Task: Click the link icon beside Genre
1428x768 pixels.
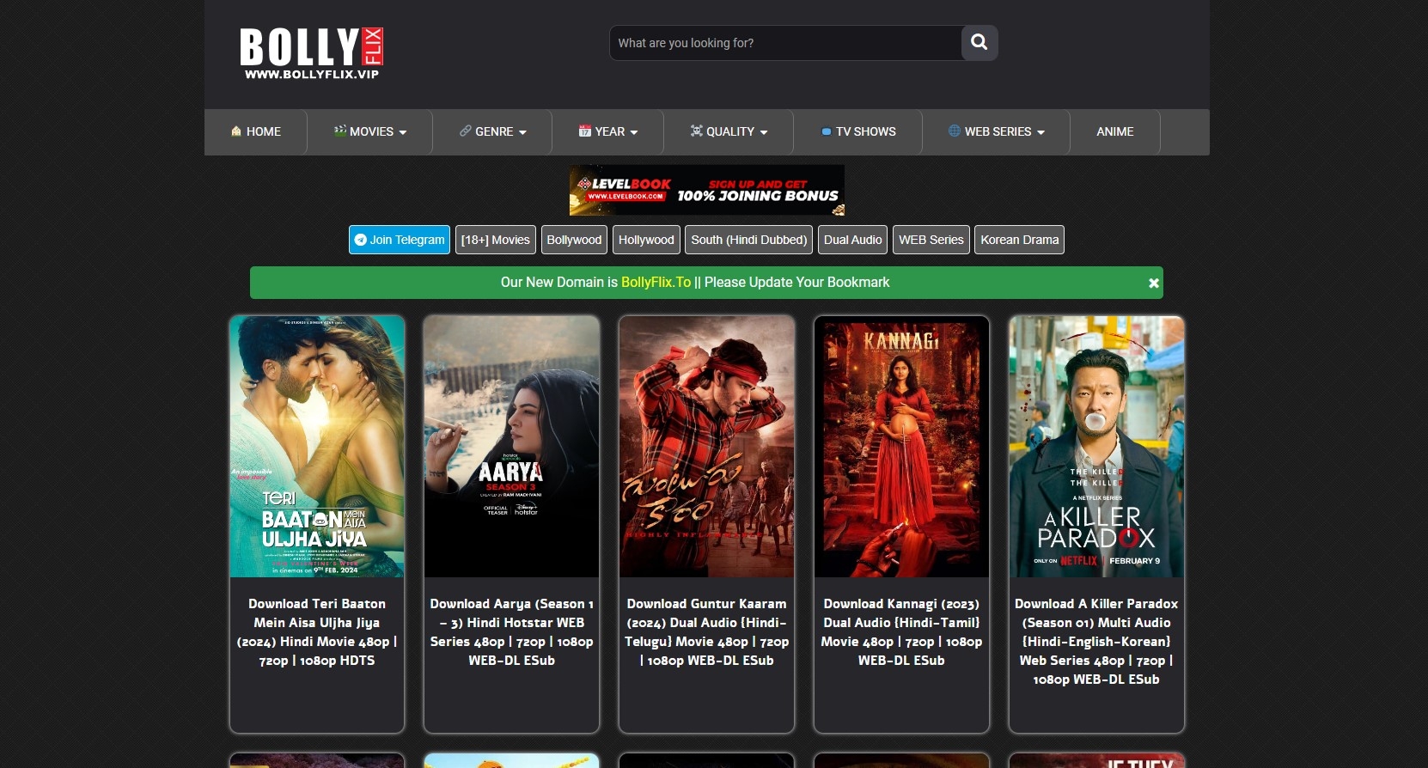Action: 466,131
